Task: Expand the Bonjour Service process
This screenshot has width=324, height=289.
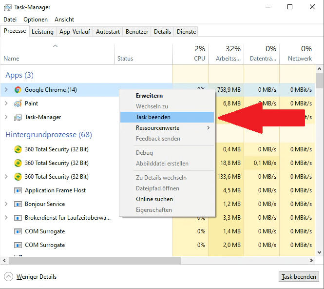Action: (6, 204)
